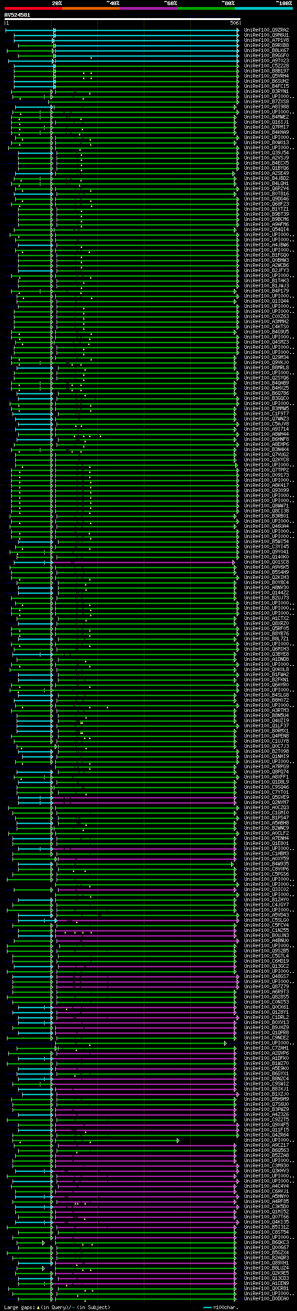This screenshot has height=1311, width=297.
Task: Open hit UniRef100_A7P1V8
Action: [266, 40]
